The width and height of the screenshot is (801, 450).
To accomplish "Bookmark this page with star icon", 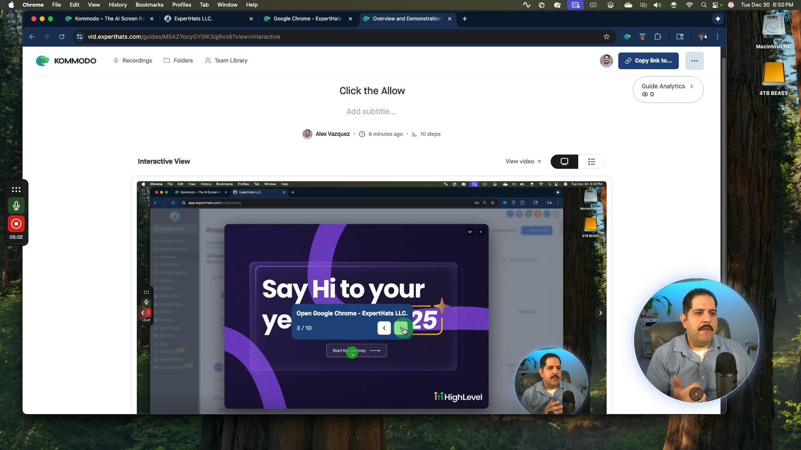I will point(606,36).
